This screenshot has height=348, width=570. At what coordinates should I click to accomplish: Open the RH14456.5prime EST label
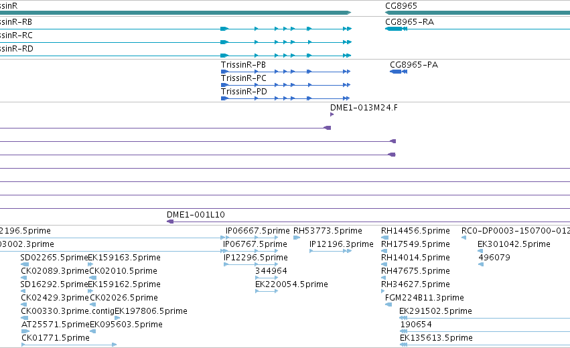(x=415, y=231)
